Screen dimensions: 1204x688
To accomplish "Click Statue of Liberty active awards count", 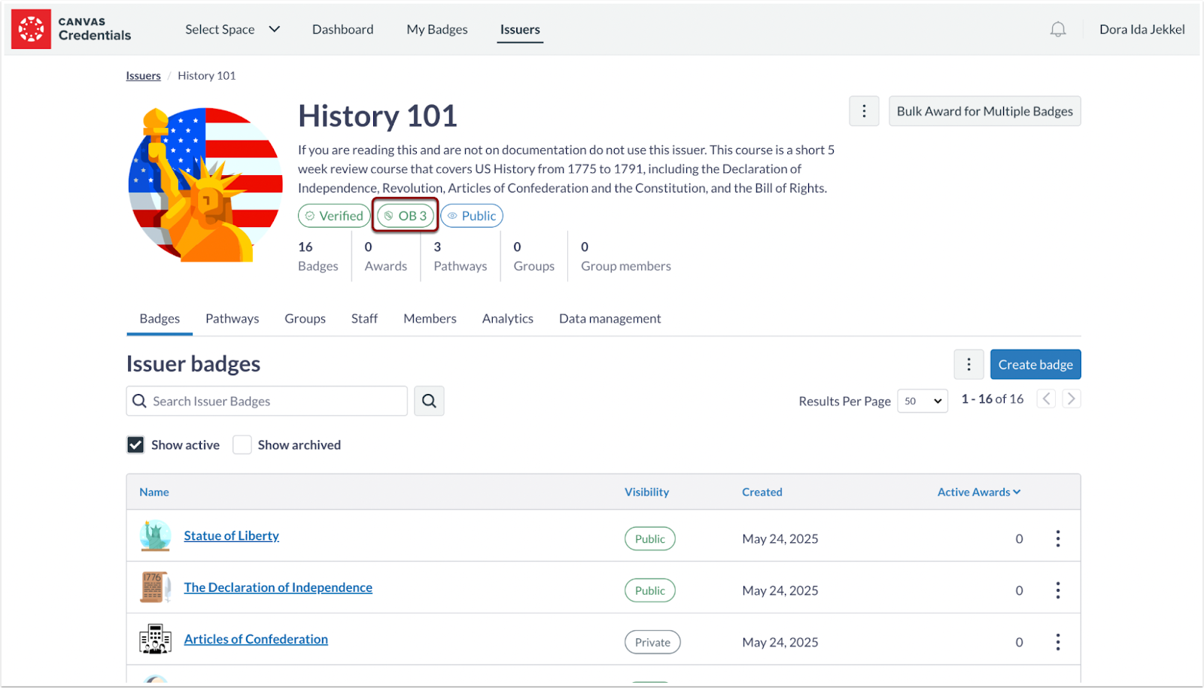I will (1019, 539).
